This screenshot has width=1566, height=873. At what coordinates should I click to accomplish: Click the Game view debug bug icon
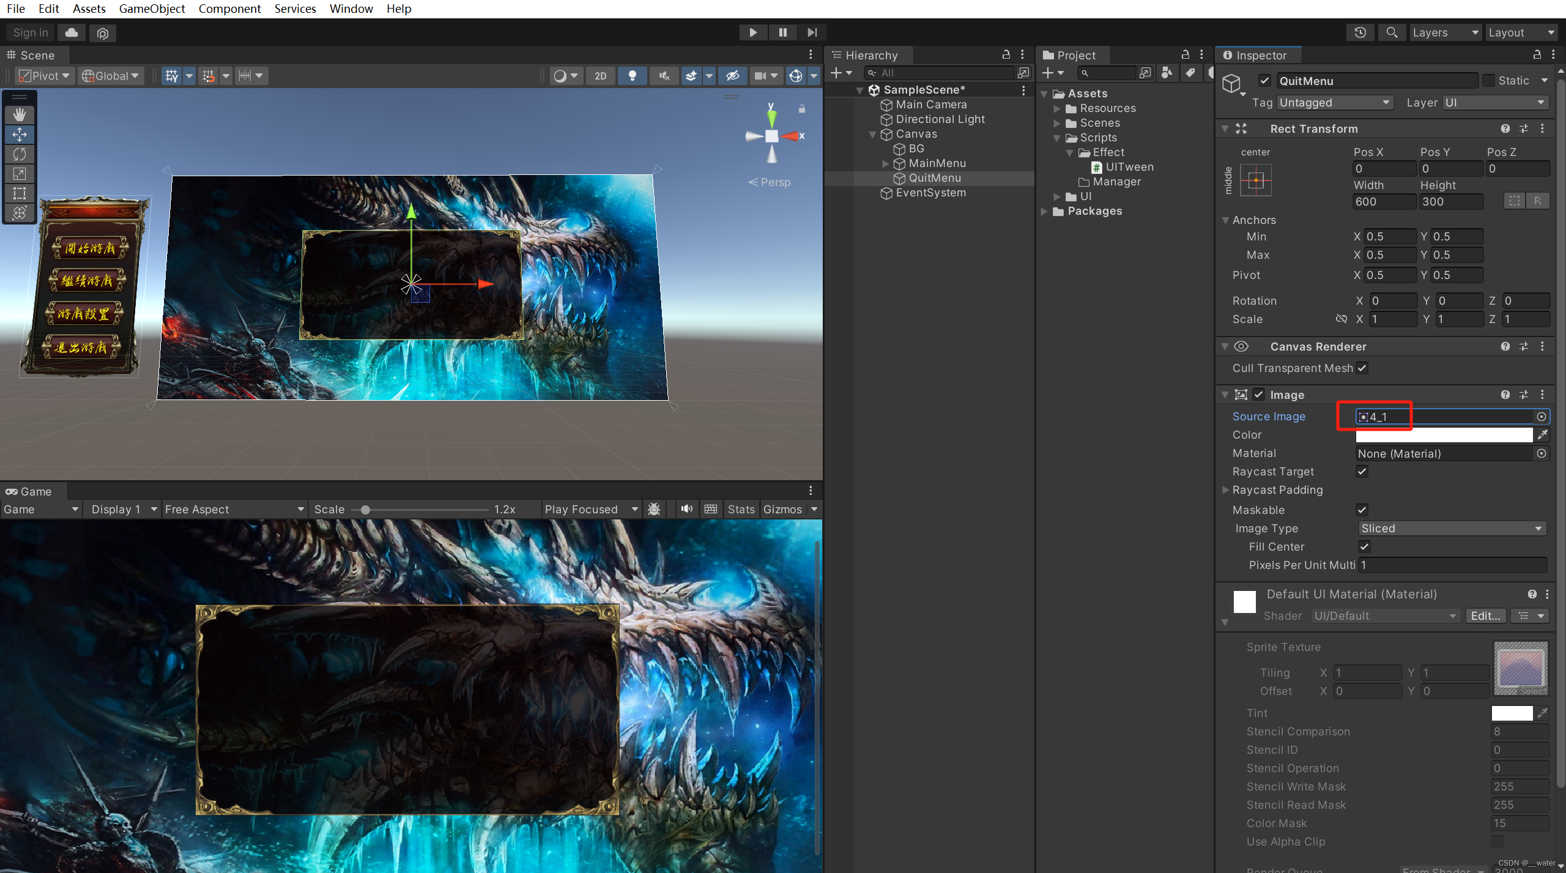(x=654, y=509)
